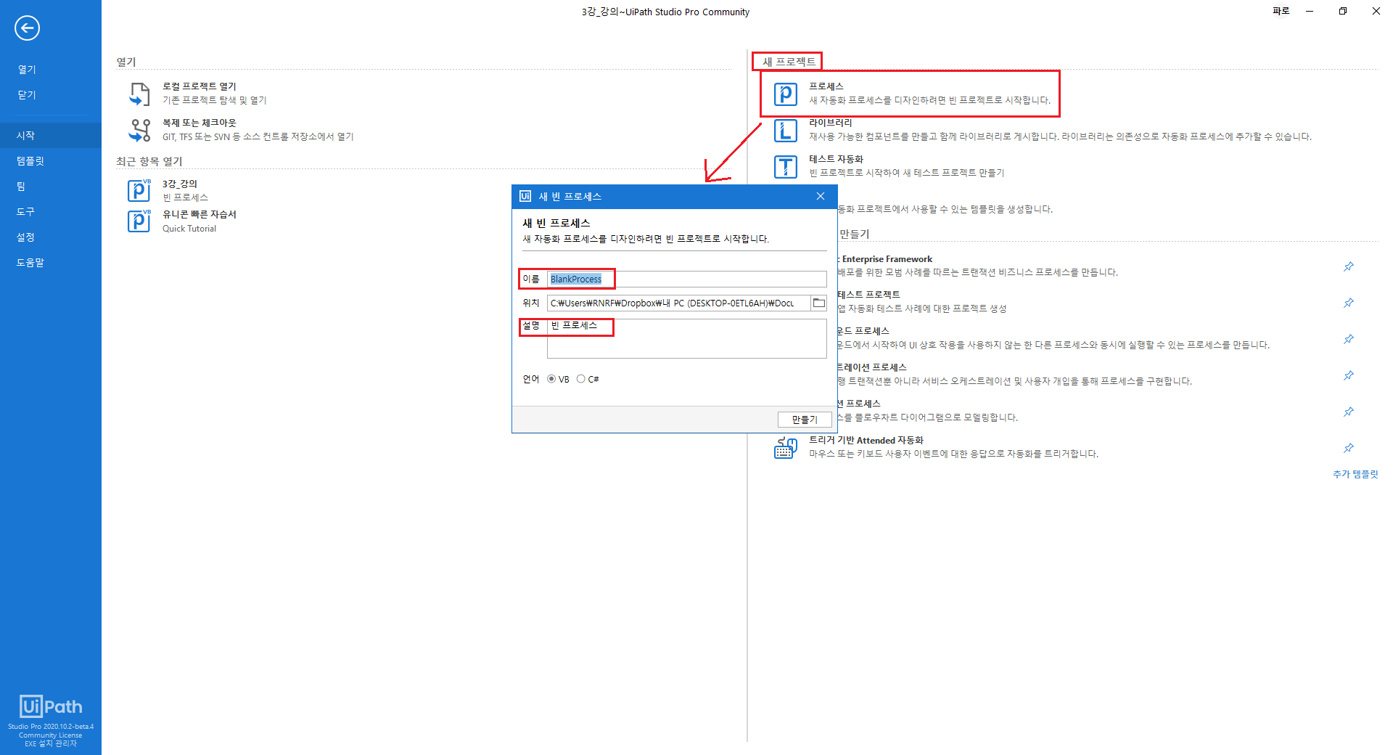
Task: Pin the 백그라운드 프로세스 template row
Action: click(x=1349, y=339)
